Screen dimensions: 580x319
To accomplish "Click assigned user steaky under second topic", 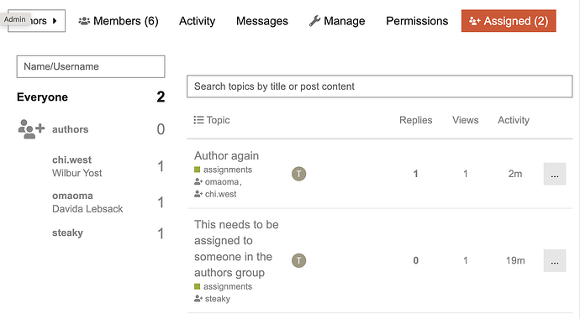I will pos(218,298).
